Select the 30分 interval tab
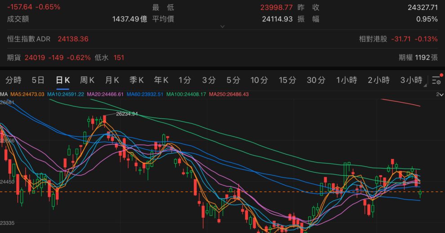Viewport: 445px width, 233px height. pos(316,80)
